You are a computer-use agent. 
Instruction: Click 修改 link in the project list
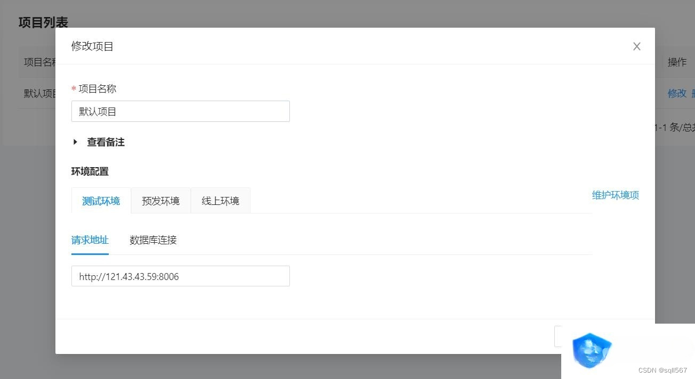tap(677, 93)
